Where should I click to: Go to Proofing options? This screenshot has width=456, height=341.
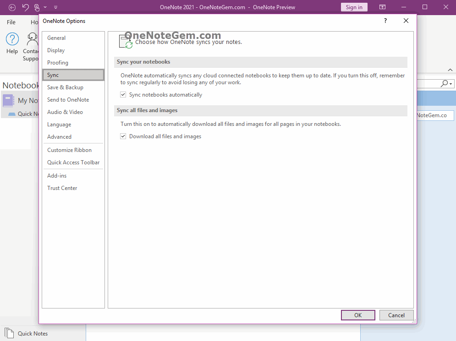(73, 62)
